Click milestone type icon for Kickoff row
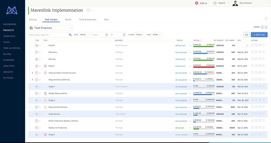Image resolution: width=271 pixels, height=143 pixels. coord(36,45)
